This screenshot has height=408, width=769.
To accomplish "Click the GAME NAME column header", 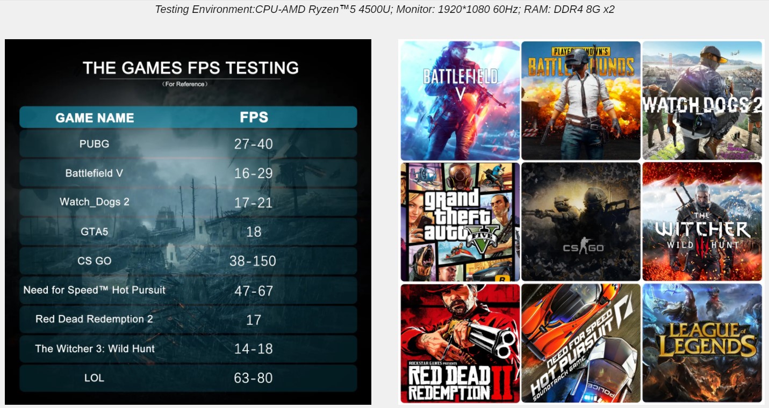I will [95, 118].
